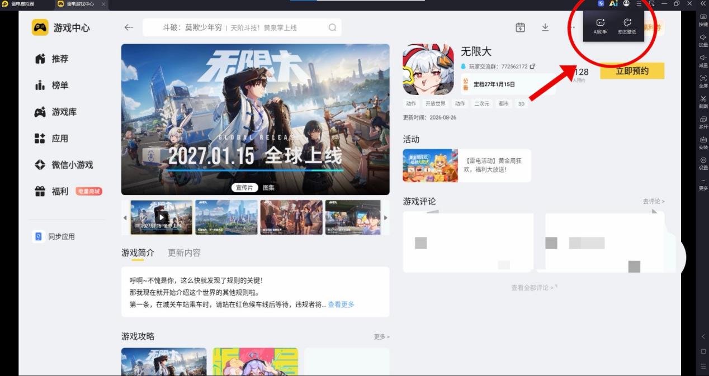Go back with the left arrow icon
Image resolution: width=709 pixels, height=376 pixels.
coord(129,27)
